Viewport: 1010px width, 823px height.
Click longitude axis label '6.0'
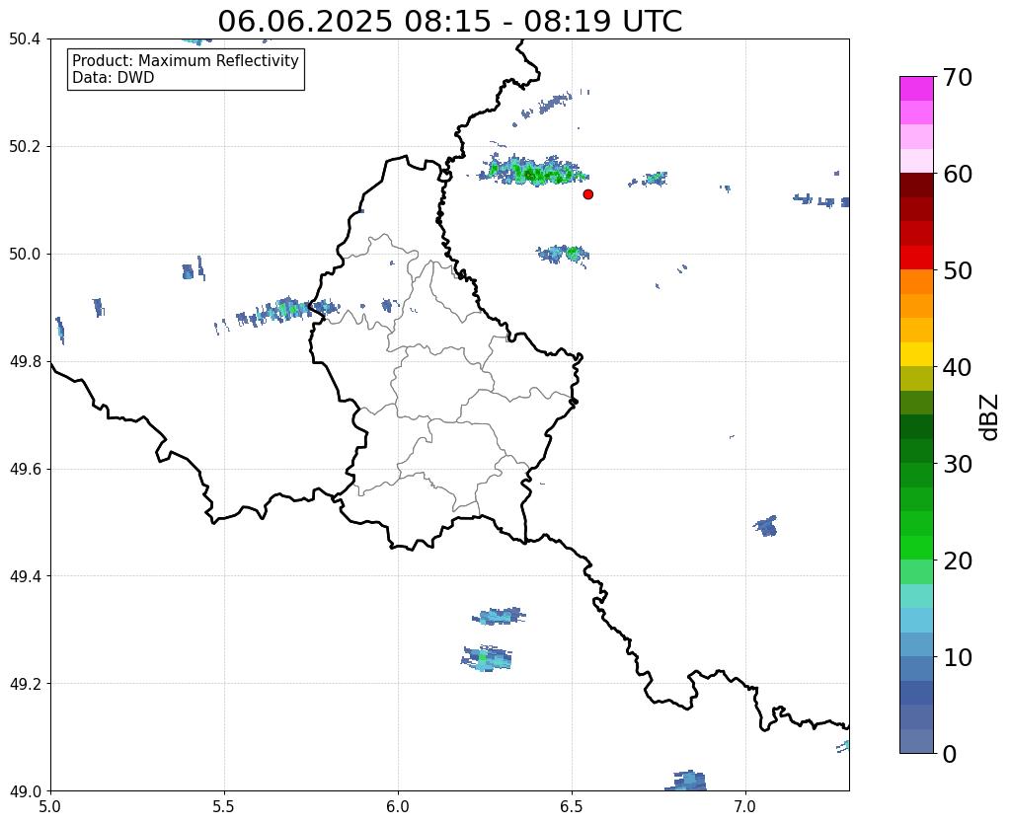(398, 807)
